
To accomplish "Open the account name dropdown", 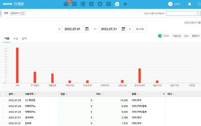I will pos(177,4).
